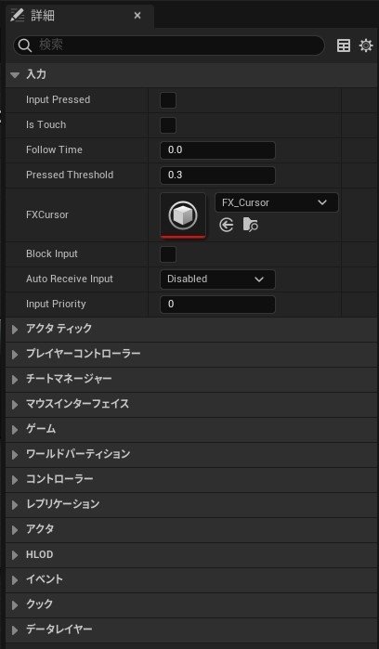Toggle the Is Touch checkbox

point(168,125)
